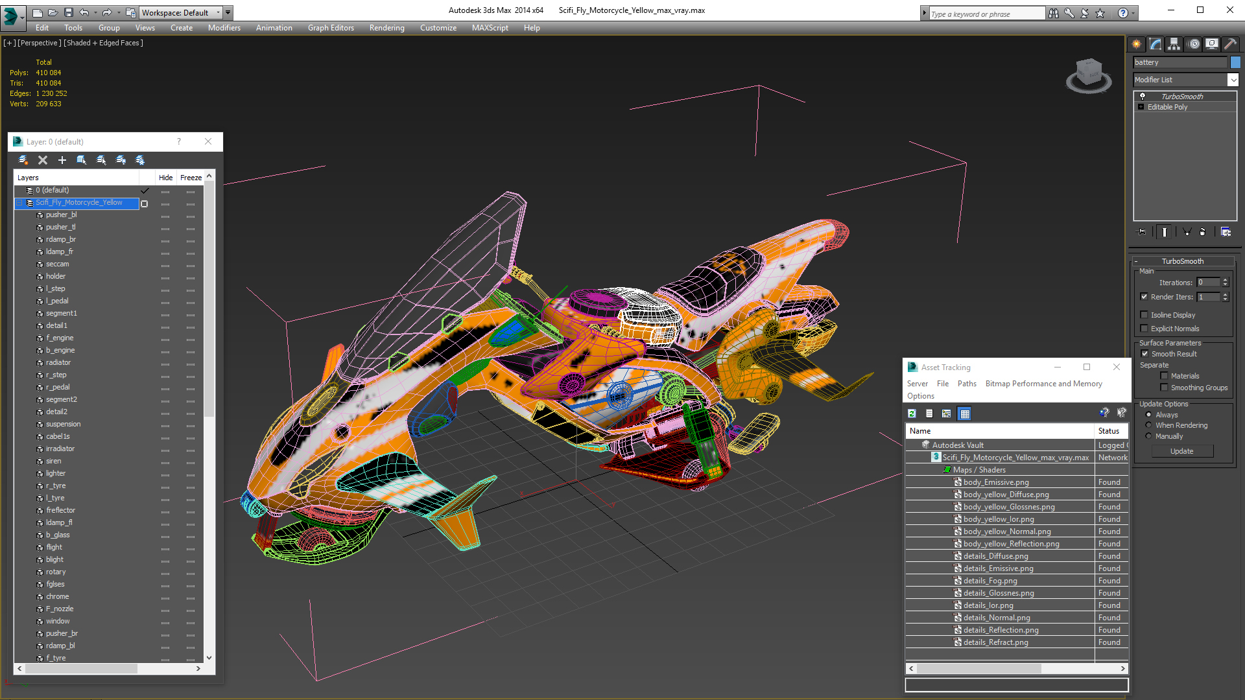Click the Save File toolbar icon

pyautogui.click(x=69, y=12)
